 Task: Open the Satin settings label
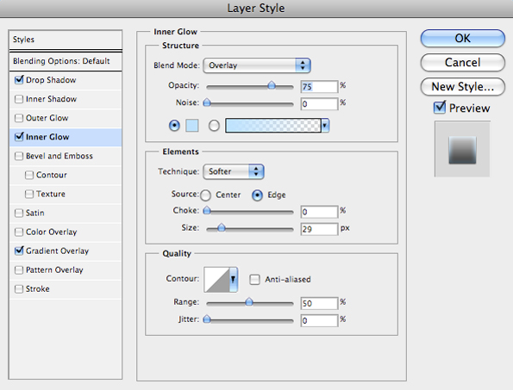35,213
